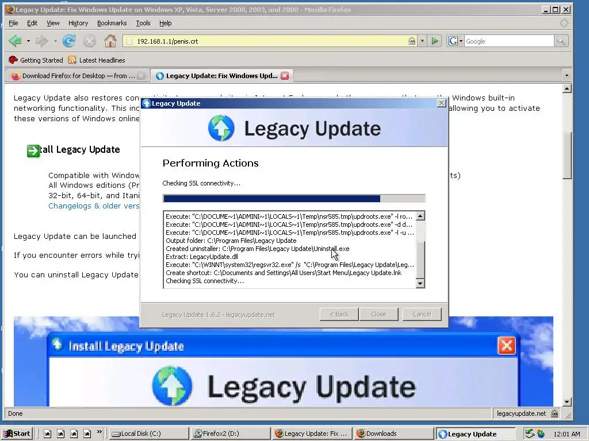Activate Legacy Update installer taskbar button
589x441 pixels.
(475, 434)
